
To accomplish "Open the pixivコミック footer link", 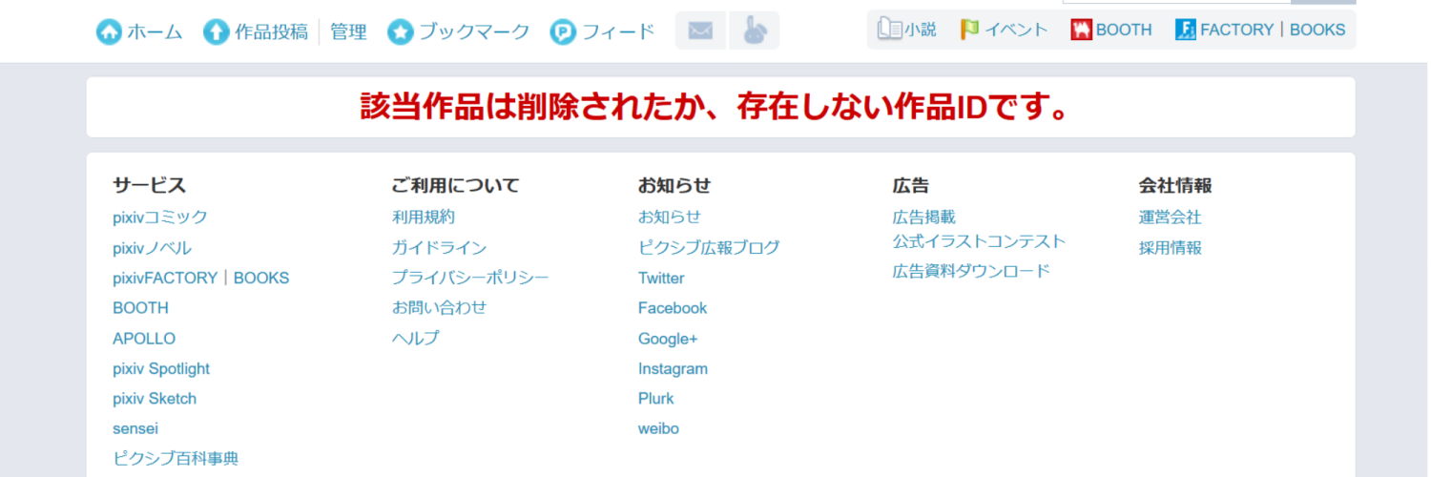I will click(160, 218).
